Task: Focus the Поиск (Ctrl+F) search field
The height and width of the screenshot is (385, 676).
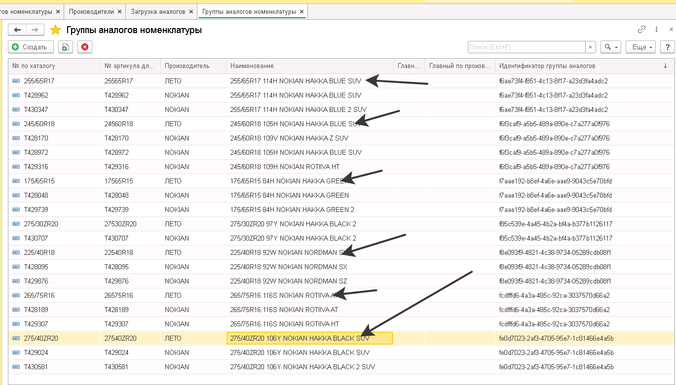Action: [x=526, y=47]
